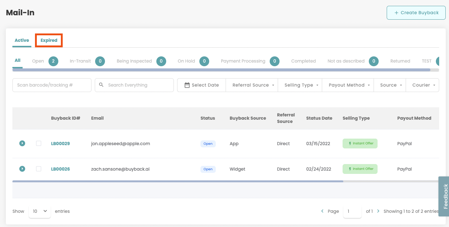Open the Courier filter dropdown
Viewport: 449px width, 227px height.
point(422,85)
